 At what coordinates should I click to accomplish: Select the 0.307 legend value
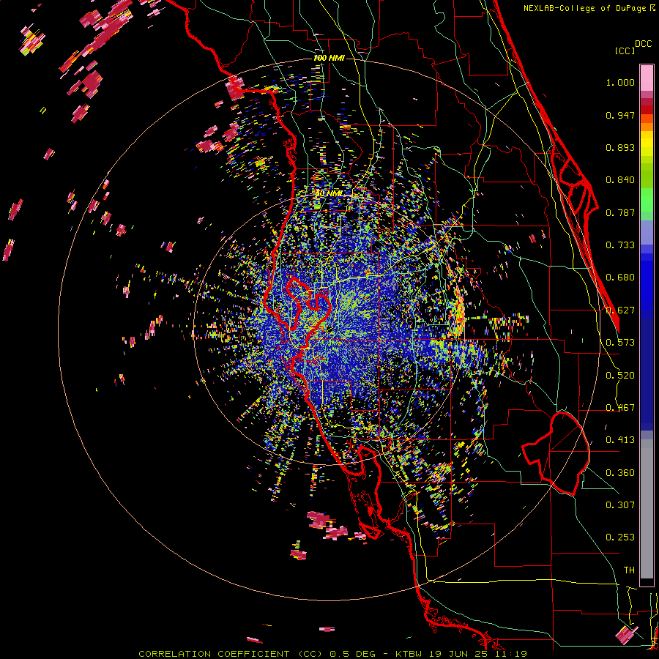(620, 505)
